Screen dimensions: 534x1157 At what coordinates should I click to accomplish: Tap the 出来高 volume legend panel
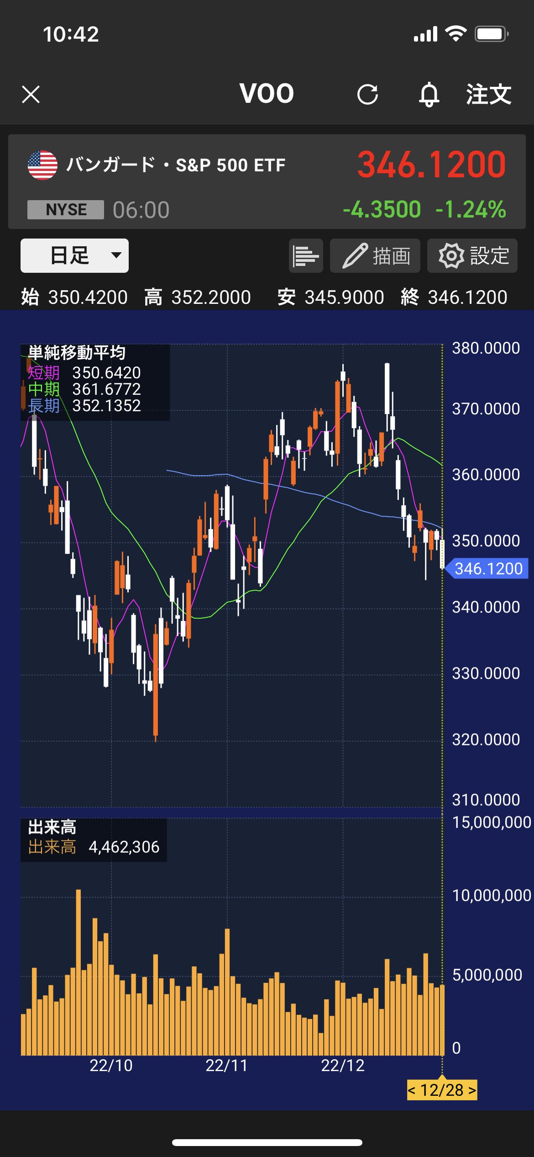click(94, 840)
